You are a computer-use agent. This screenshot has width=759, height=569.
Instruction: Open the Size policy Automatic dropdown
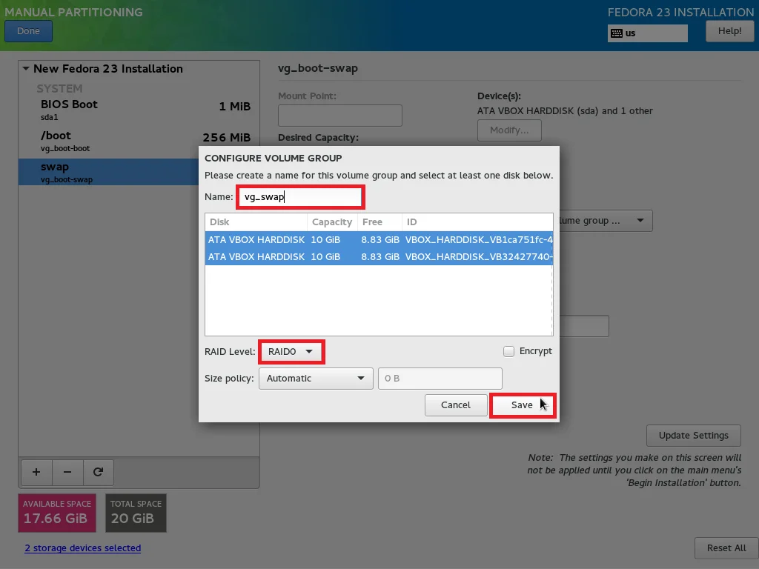click(316, 379)
